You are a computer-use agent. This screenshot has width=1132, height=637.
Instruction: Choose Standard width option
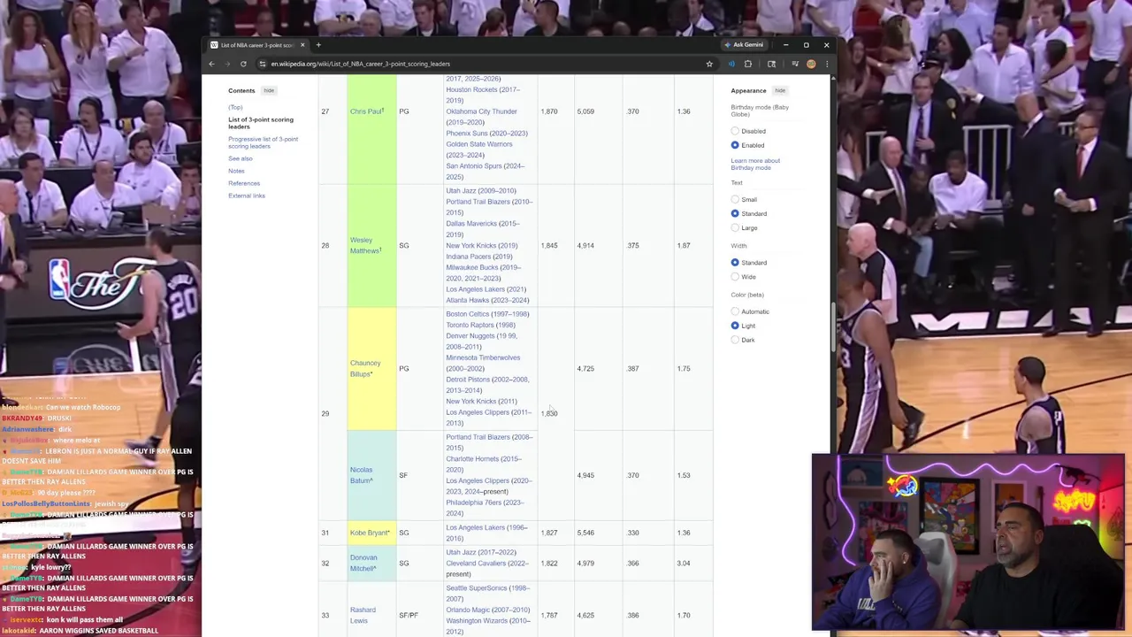coord(735,263)
